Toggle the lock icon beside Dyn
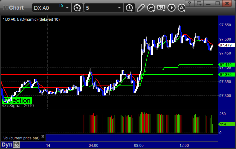 16,145
